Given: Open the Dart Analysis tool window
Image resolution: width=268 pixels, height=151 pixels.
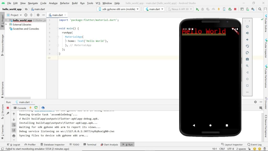Looking at the screenshot, I should tap(109, 145).
